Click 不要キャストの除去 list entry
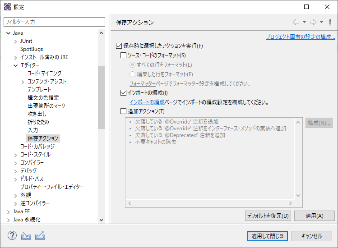 (x=155, y=142)
